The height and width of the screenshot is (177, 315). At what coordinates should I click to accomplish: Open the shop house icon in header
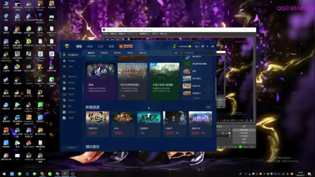(213, 46)
